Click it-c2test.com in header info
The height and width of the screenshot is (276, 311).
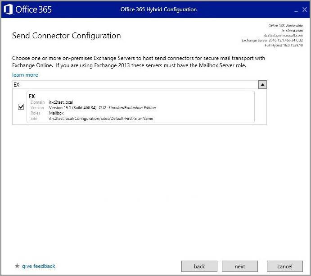[293, 31]
